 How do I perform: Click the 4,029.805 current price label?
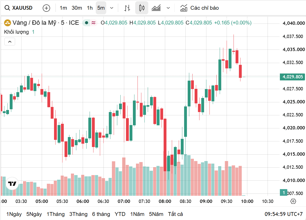292,77
